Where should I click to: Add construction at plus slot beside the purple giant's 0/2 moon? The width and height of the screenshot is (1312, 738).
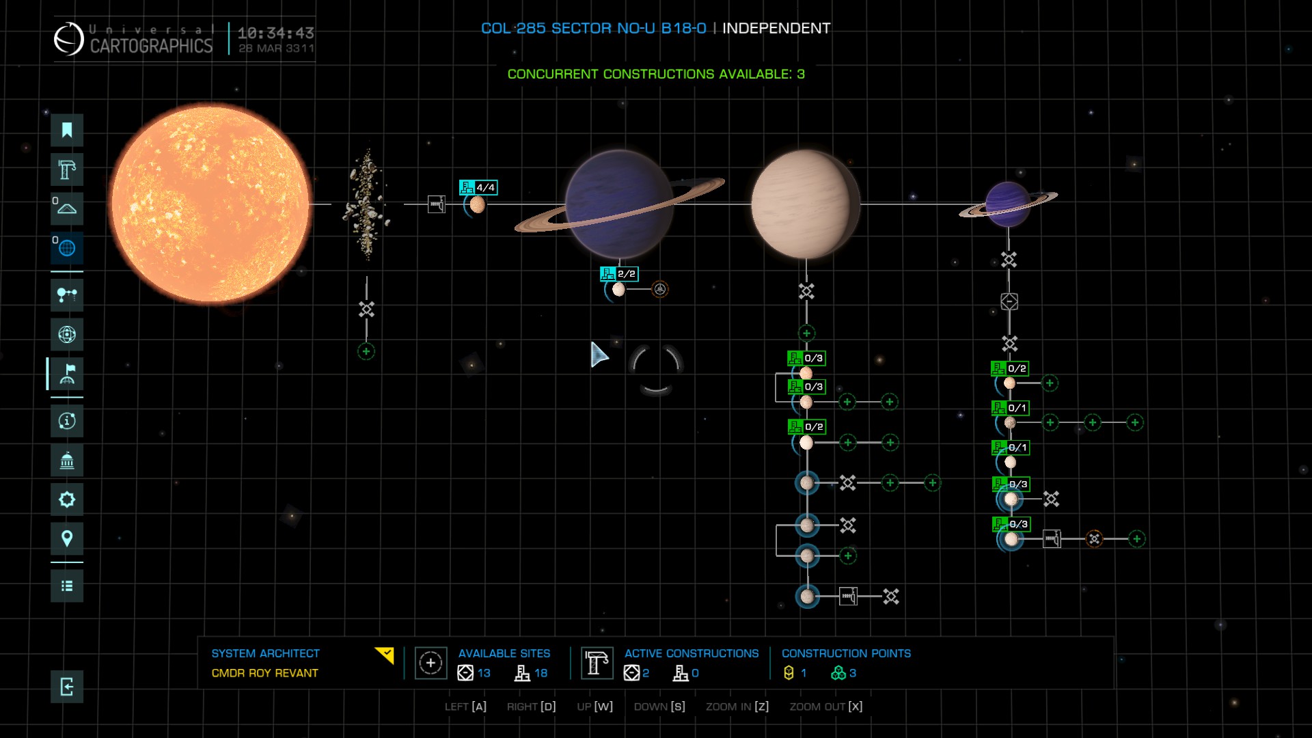[x=1050, y=383]
